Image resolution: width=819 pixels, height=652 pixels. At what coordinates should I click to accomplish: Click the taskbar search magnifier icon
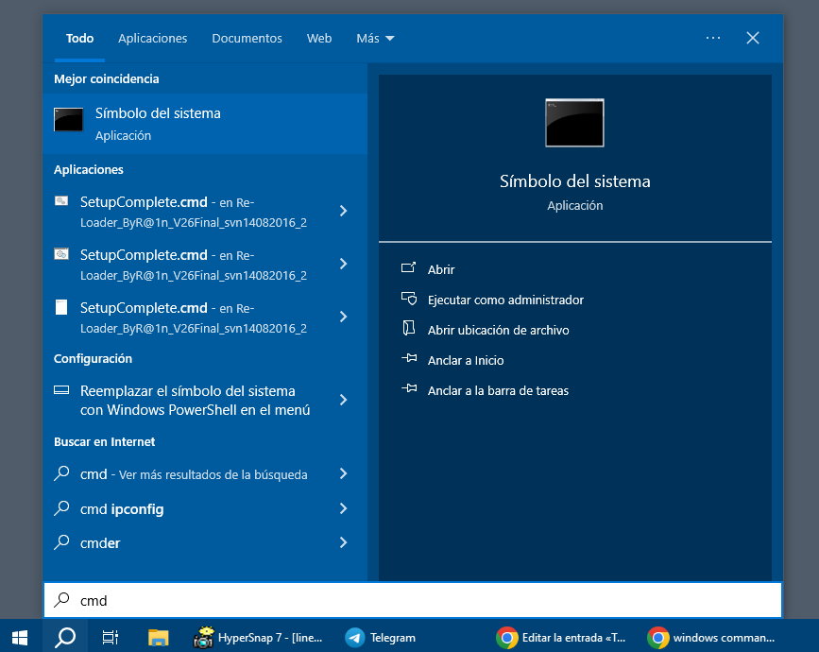click(x=65, y=637)
